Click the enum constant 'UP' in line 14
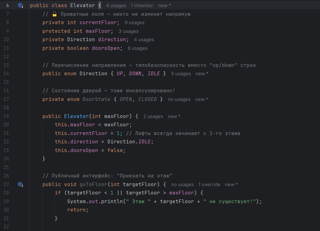 click(119, 73)
